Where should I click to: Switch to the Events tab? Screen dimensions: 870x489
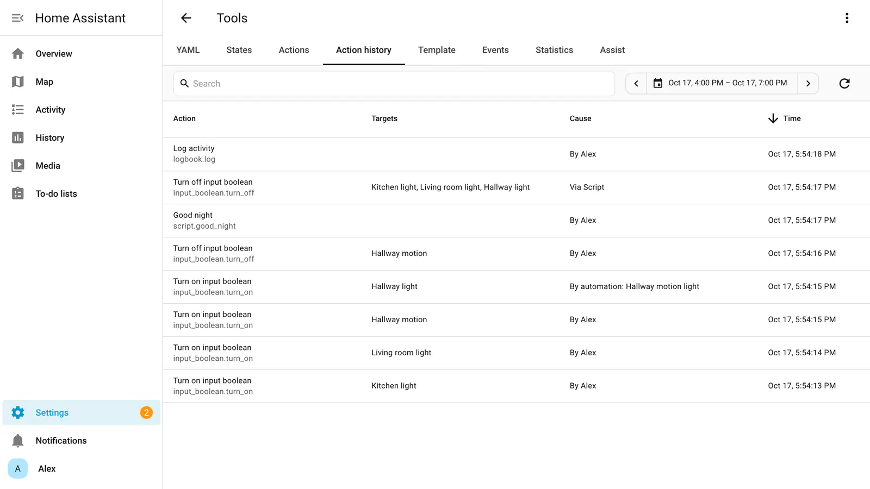495,50
